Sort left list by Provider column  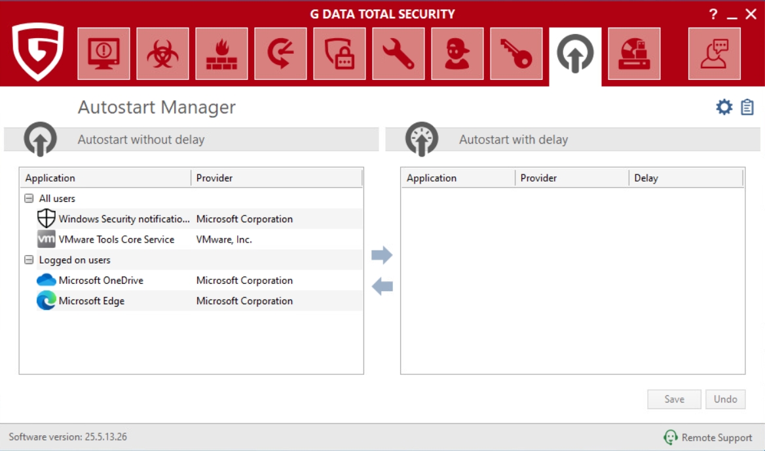coord(276,178)
